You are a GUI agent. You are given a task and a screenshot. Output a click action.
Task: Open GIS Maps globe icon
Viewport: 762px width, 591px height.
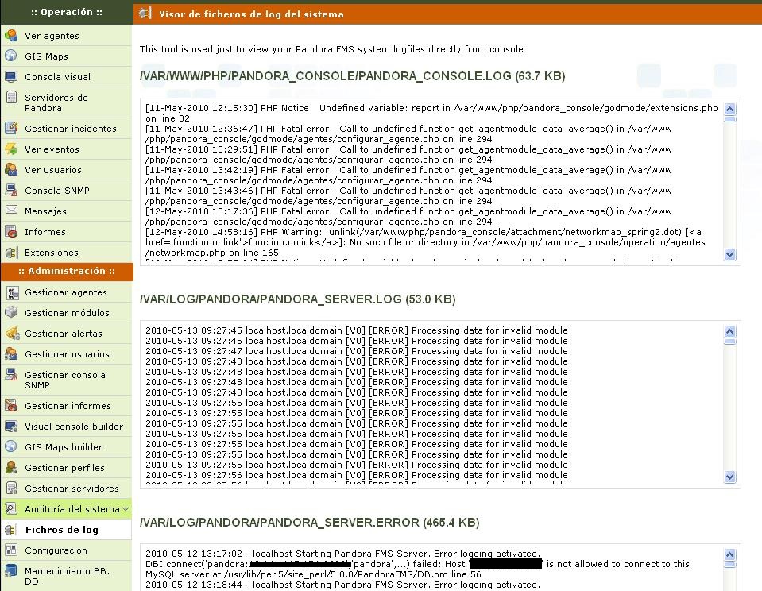[x=11, y=56]
